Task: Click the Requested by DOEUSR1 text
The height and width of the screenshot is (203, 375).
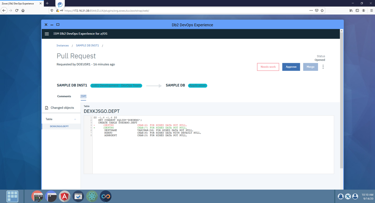Action: click(85, 64)
